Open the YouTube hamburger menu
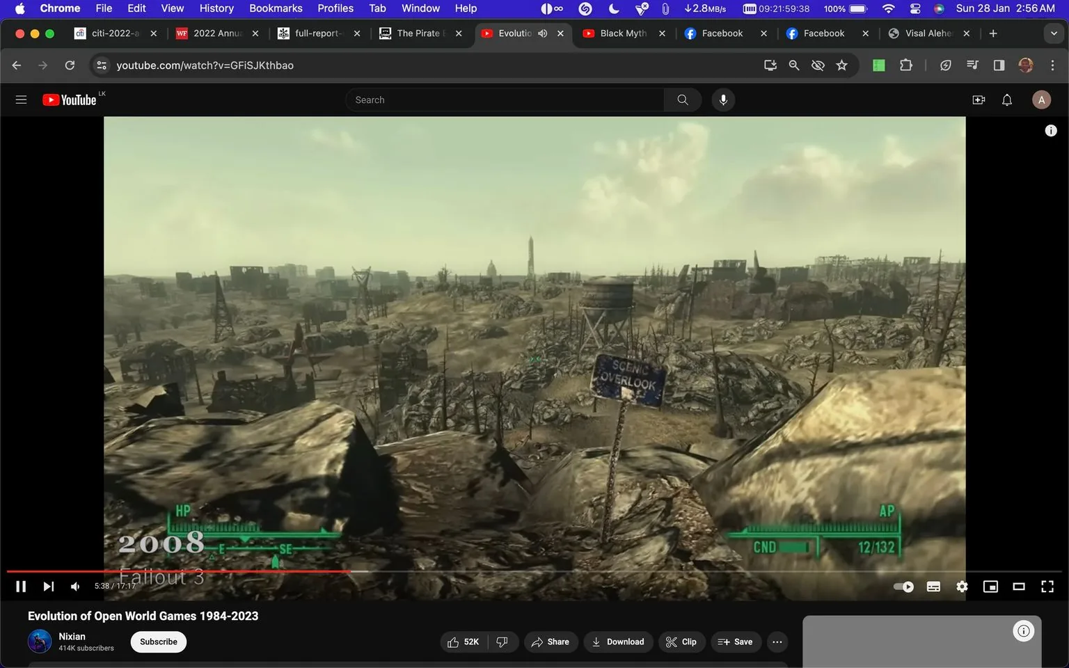 coord(21,100)
